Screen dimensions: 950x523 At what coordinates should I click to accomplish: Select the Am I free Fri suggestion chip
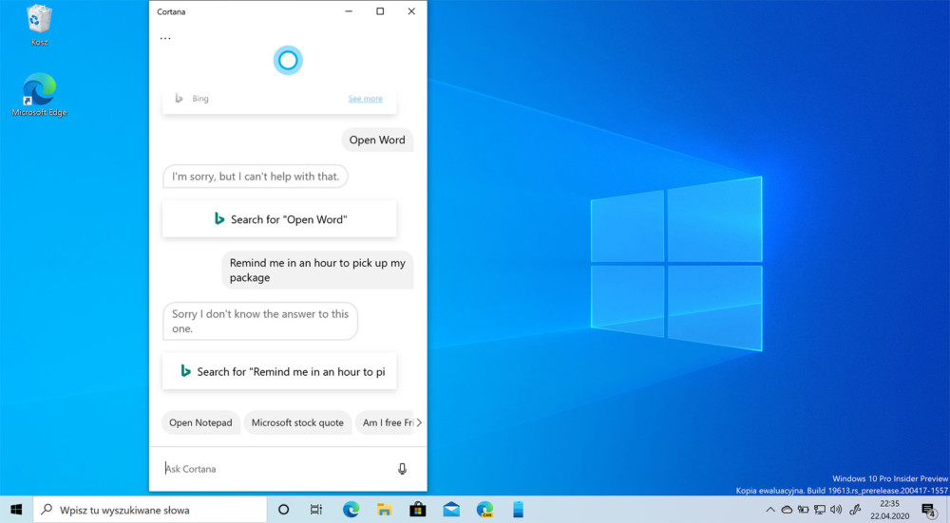click(x=387, y=422)
